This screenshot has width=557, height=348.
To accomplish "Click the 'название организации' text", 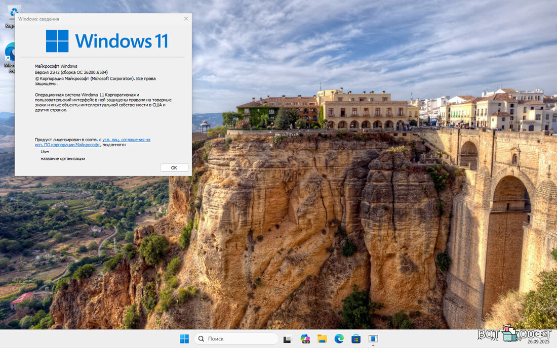I will (x=63, y=158).
